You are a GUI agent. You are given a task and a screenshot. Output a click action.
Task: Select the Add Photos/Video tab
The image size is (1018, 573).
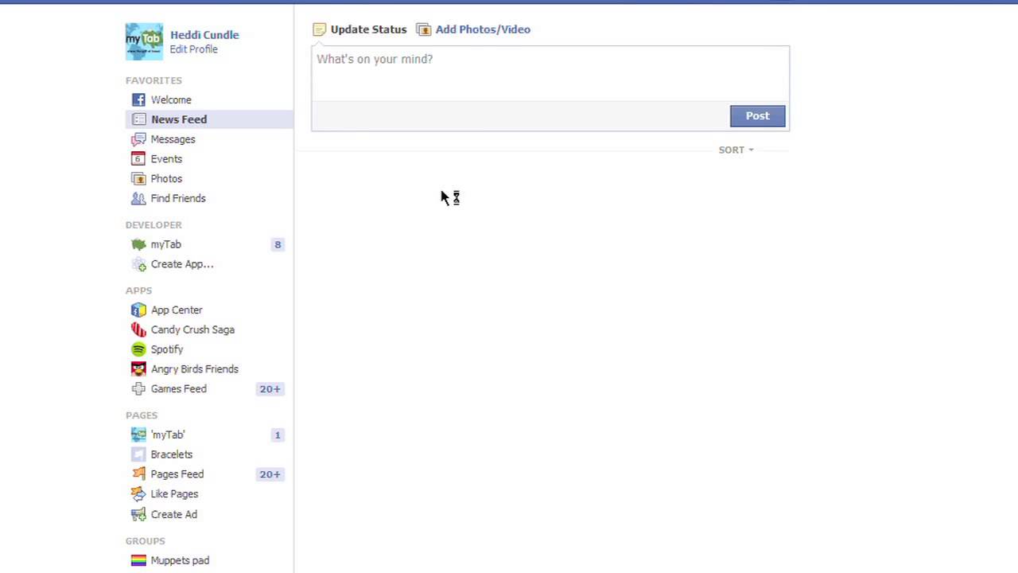tap(483, 29)
